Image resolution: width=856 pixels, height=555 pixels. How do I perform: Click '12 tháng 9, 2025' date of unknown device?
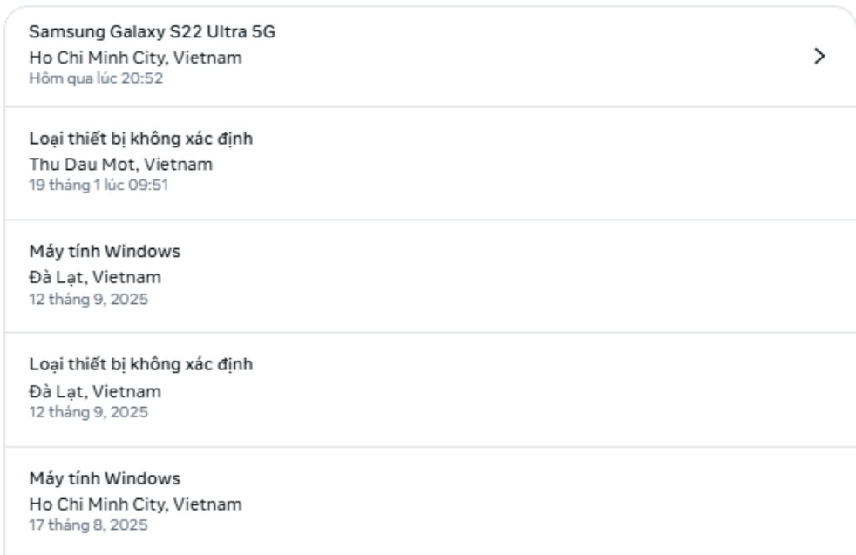(88, 412)
